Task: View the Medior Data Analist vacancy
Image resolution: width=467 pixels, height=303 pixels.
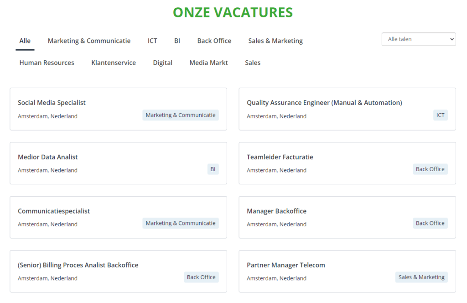Action: [118, 163]
